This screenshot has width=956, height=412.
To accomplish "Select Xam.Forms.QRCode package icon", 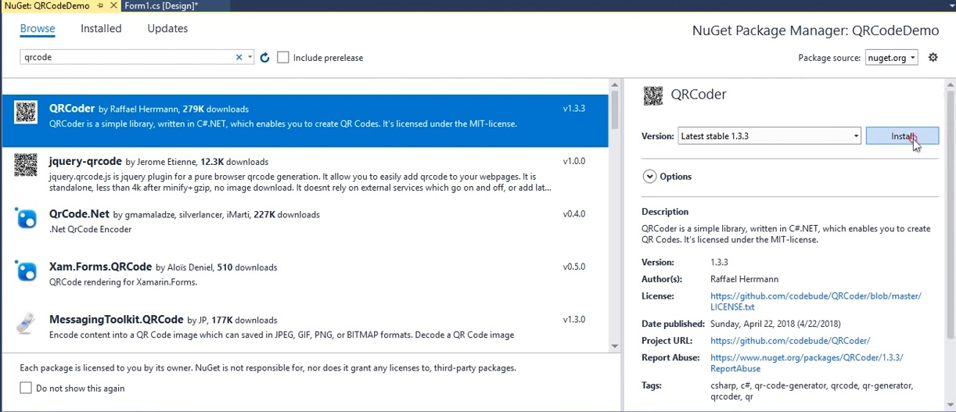I will click(26, 270).
